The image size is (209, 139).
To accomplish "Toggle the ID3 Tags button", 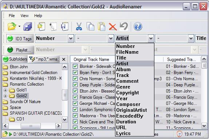I will coord(20,39).
